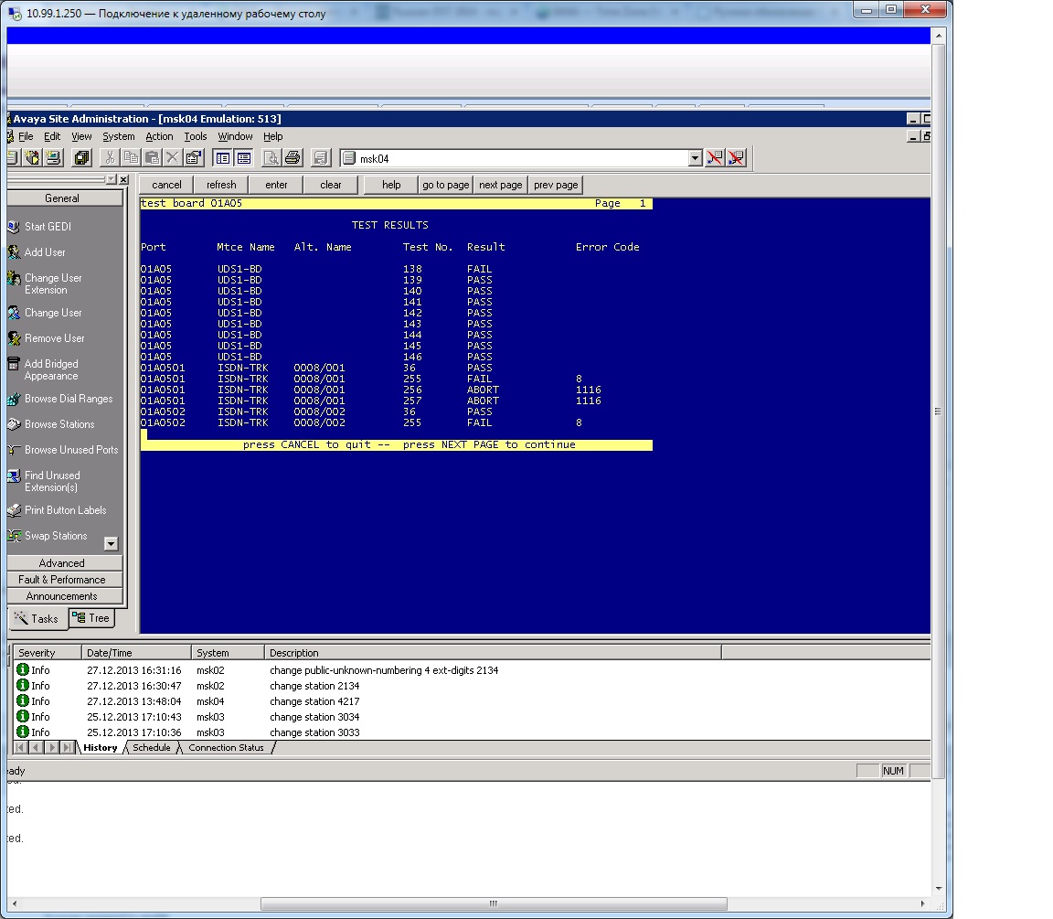Viewport: 1053px width, 919px height.
Task: Click the clear button
Action: [x=330, y=185]
